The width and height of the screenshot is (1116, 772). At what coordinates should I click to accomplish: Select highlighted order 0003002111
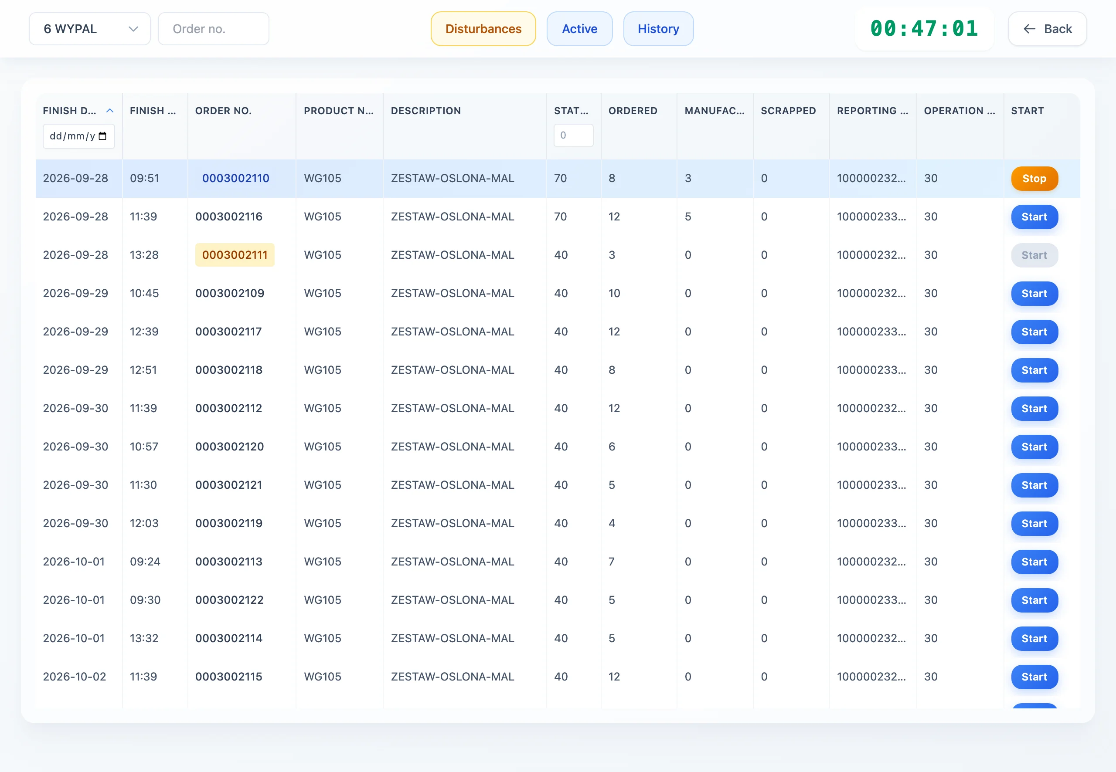tap(235, 255)
